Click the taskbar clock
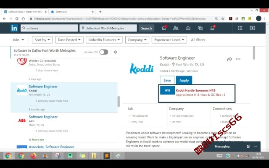The height and width of the screenshot is (168, 269). pyautogui.click(x=258, y=156)
